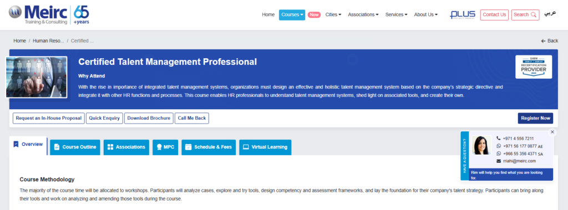Click Rim's advisor photo
Image resolution: width=568 pixels, height=210 pixels.
pyautogui.click(x=481, y=145)
